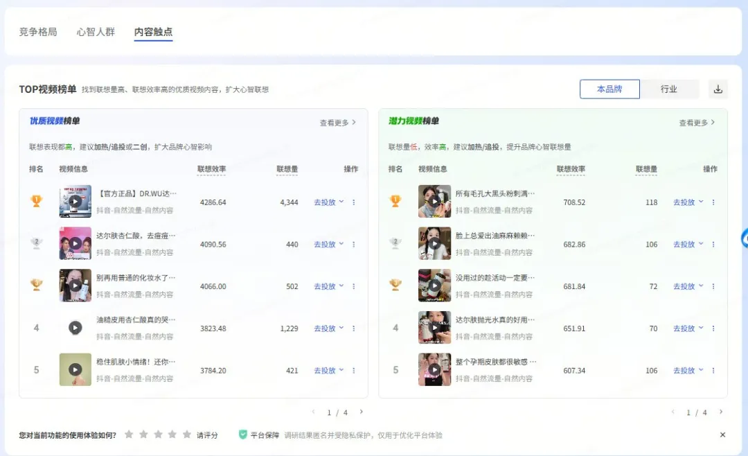Click the download icon beside 行业
This screenshot has width=748, height=456.
tap(718, 89)
